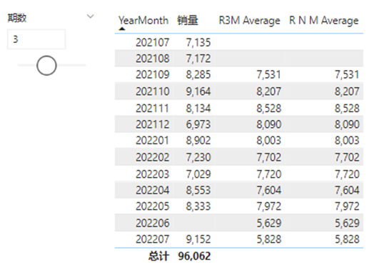The height and width of the screenshot is (267, 374).
Task: Click R N M Average value for 202203
Action: (347, 174)
